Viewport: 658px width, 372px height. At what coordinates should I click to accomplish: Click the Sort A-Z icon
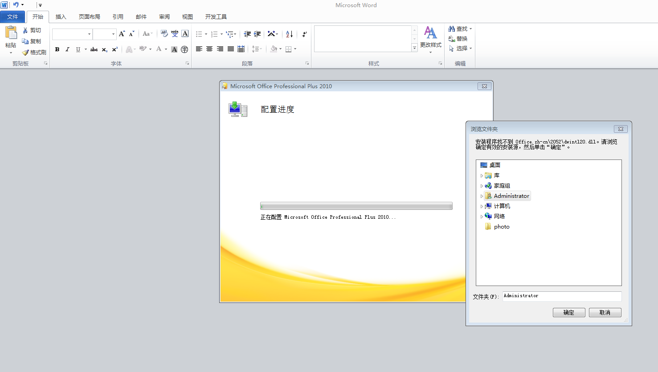pyautogui.click(x=290, y=34)
